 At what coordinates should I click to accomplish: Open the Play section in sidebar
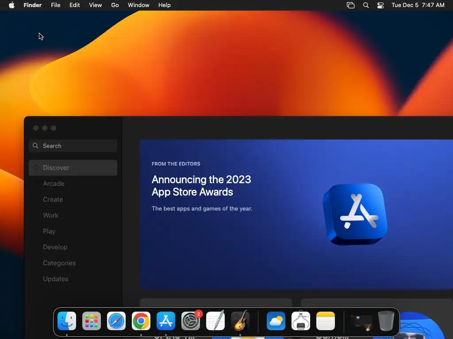coord(73,231)
